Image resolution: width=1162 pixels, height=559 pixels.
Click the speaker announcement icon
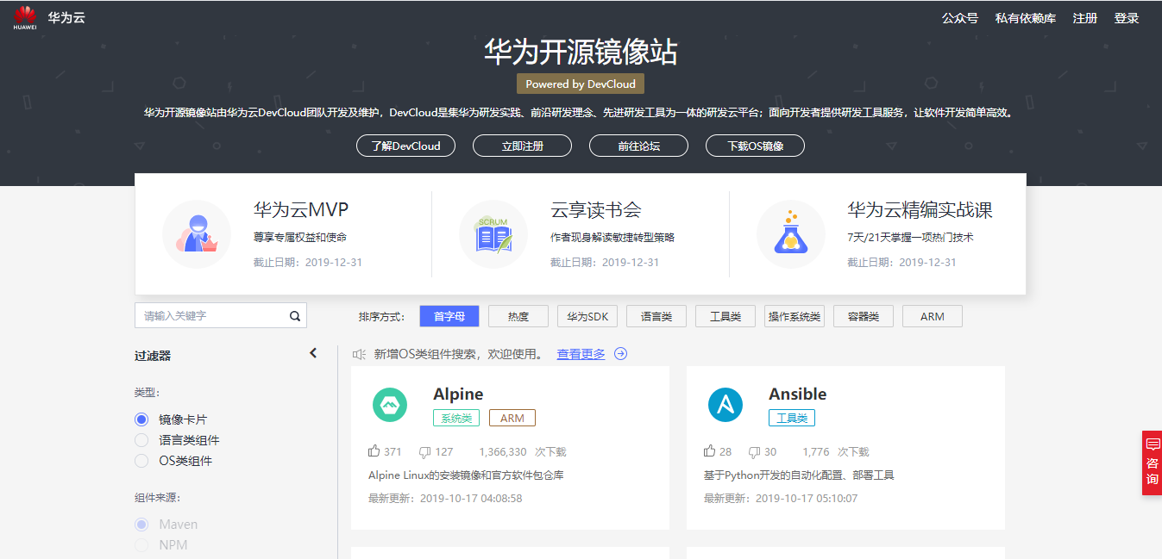click(x=360, y=354)
